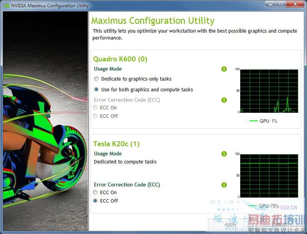
Task: Click the motorcycle artwork image
Action: 45,121
